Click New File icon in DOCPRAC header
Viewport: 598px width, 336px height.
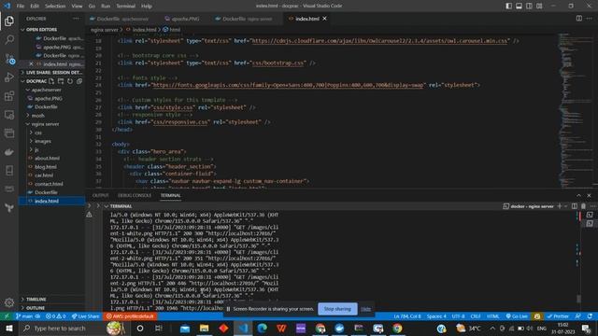pyautogui.click(x=51, y=81)
